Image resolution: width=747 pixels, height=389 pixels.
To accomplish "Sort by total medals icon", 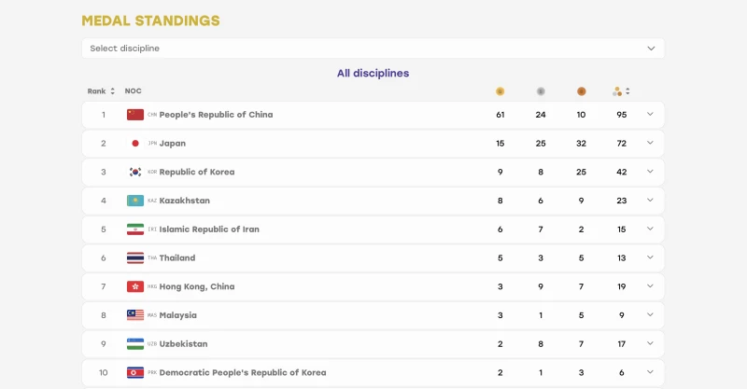I will tap(621, 91).
